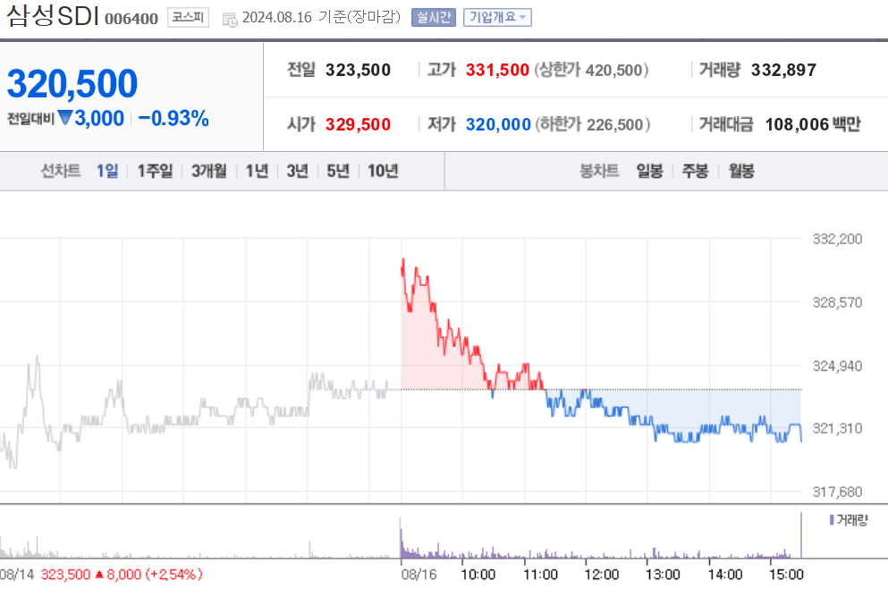
Task: Select the 3년 chart period
Action: [297, 171]
